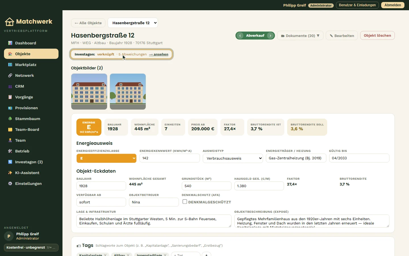Open the second Objektbilder thumbnail

tap(128, 92)
